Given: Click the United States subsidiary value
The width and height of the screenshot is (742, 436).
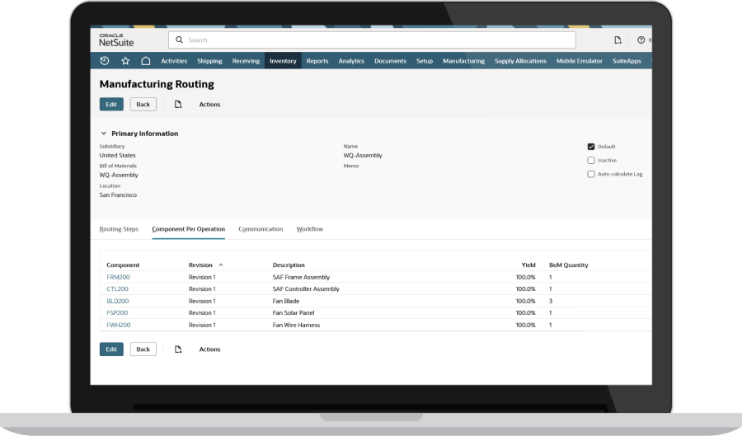Looking at the screenshot, I should [117, 155].
